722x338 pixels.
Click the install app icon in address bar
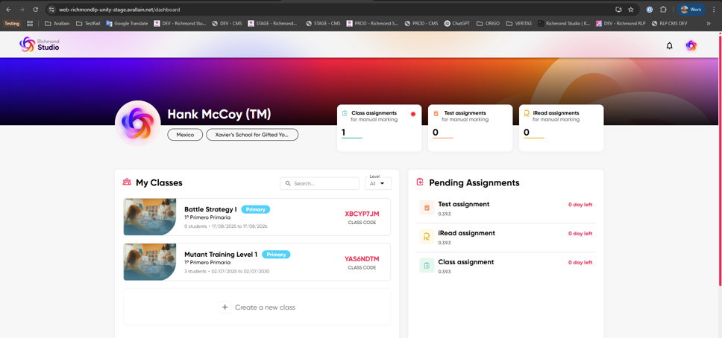[618, 9]
